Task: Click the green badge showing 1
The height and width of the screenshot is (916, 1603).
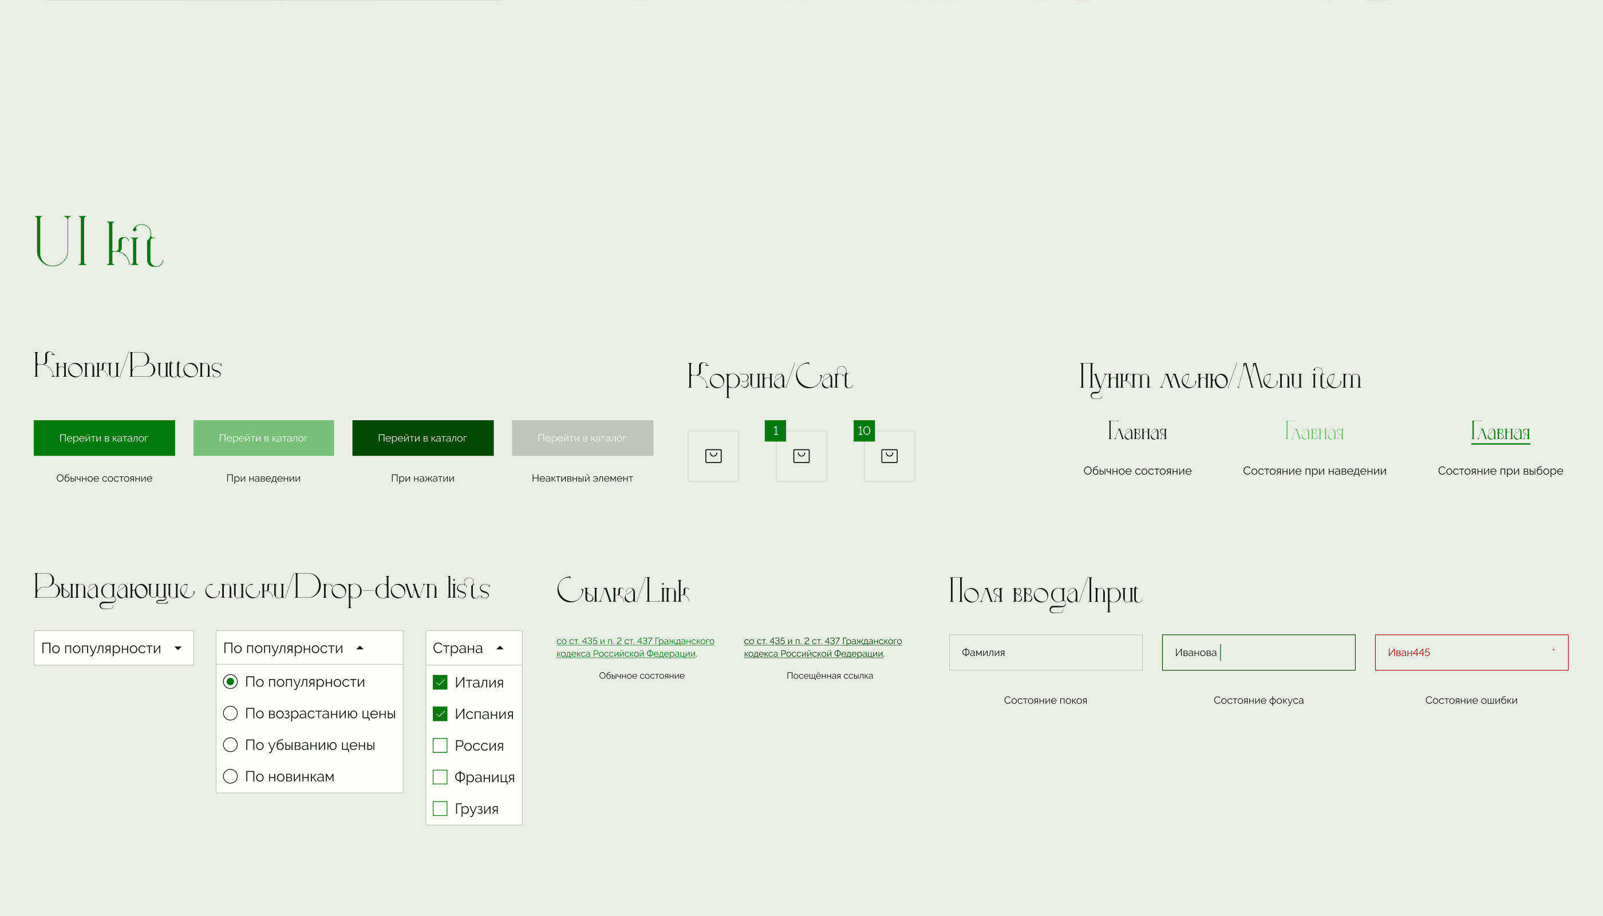Action: point(775,431)
